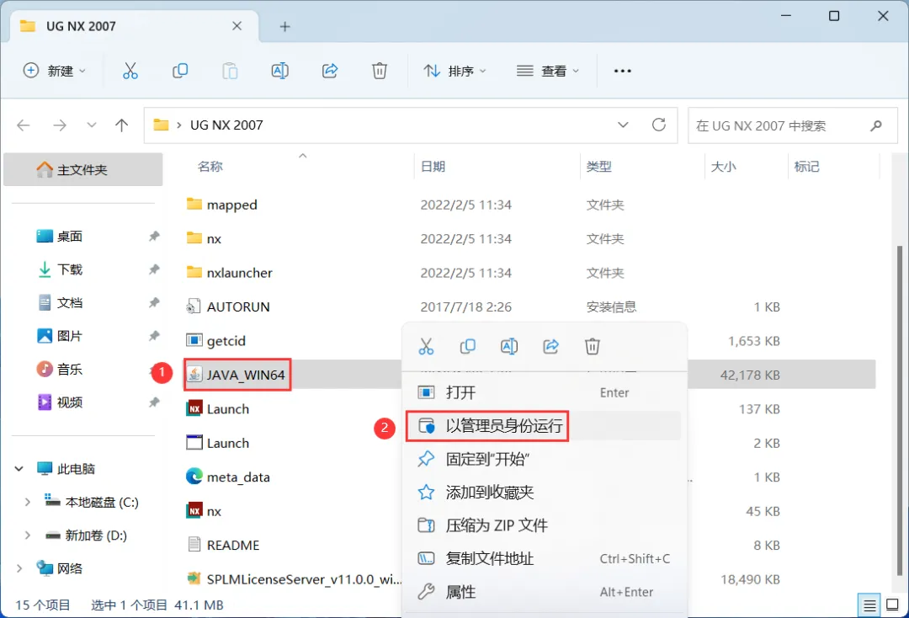This screenshot has height=618, width=909.
Task: Go back with the left arrow button
Action: pos(24,125)
